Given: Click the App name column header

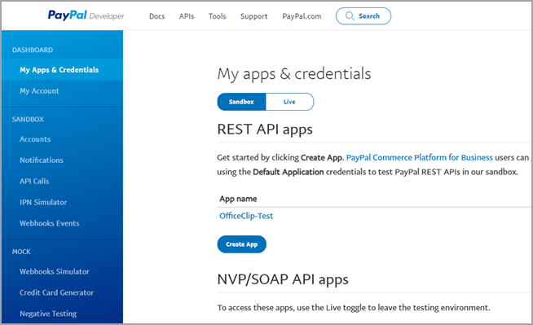Looking at the screenshot, I should (x=238, y=199).
